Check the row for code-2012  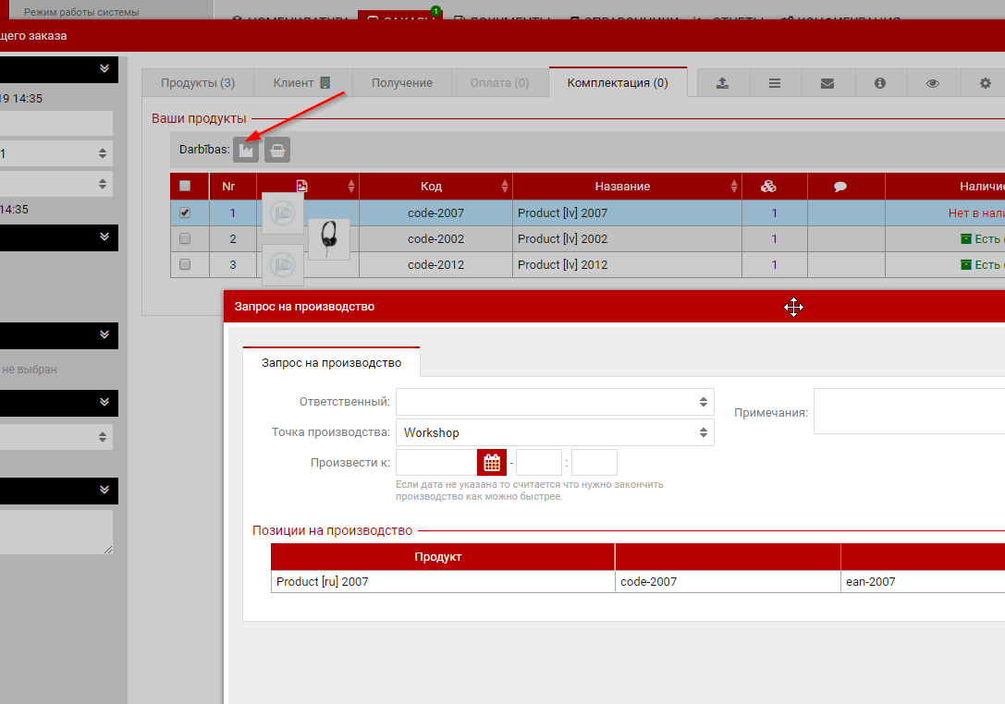coord(185,264)
